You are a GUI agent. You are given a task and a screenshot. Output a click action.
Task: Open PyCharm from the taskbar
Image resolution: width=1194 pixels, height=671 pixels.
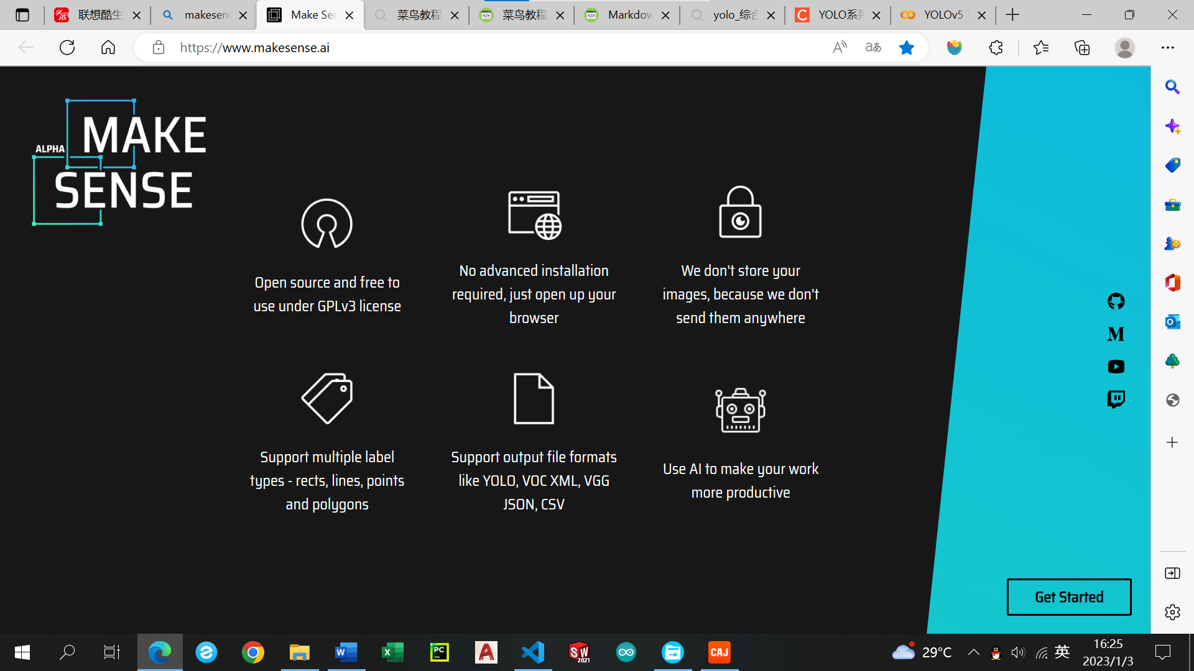tap(439, 652)
